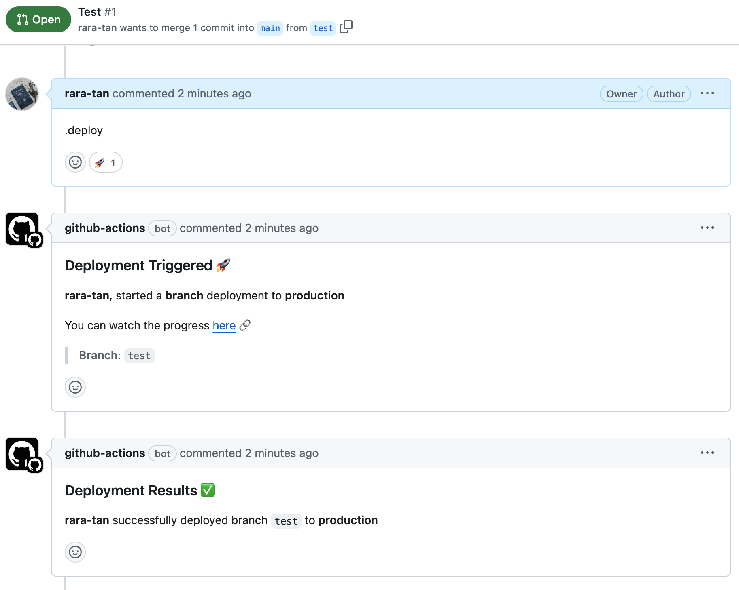Open emoji picker on the Deployment Results comment
Image resolution: width=739 pixels, height=590 pixels.
click(75, 552)
